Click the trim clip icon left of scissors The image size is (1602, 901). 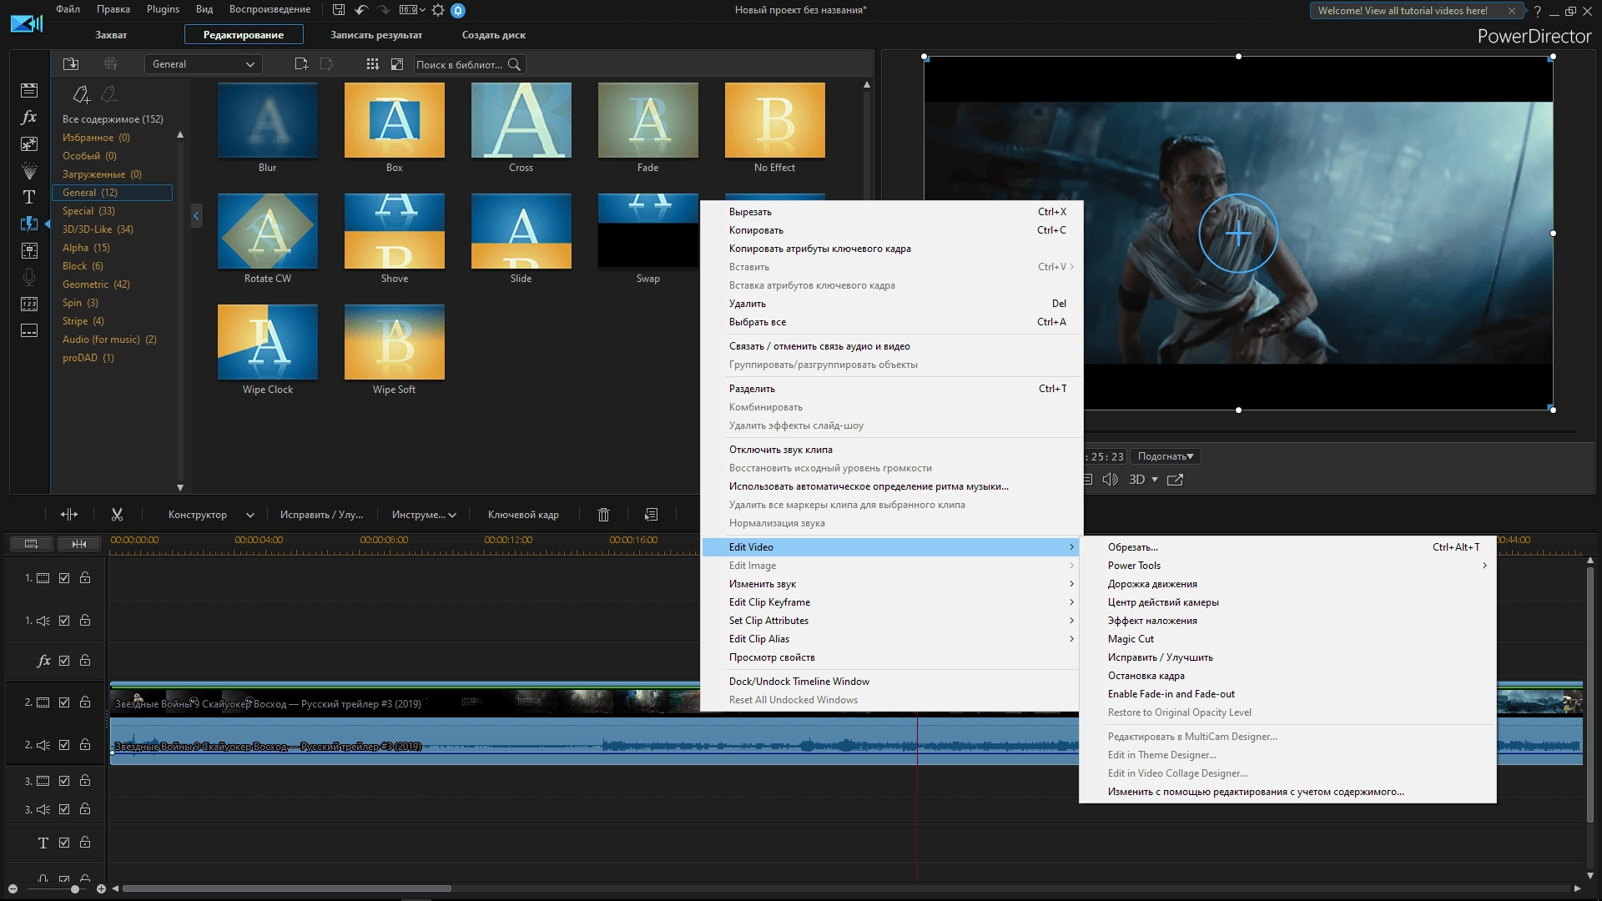[69, 515]
